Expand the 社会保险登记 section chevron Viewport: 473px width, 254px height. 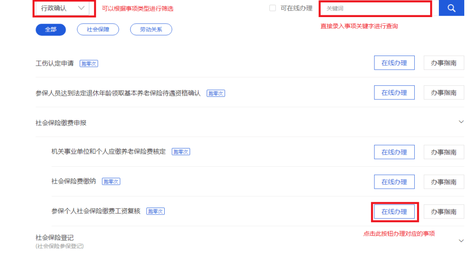[x=461, y=241]
